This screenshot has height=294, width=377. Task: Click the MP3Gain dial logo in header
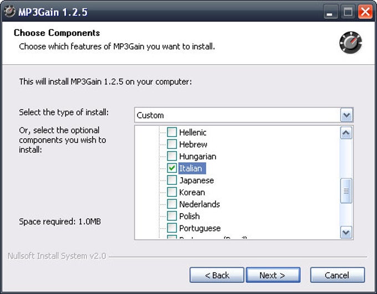pyautogui.click(x=350, y=42)
